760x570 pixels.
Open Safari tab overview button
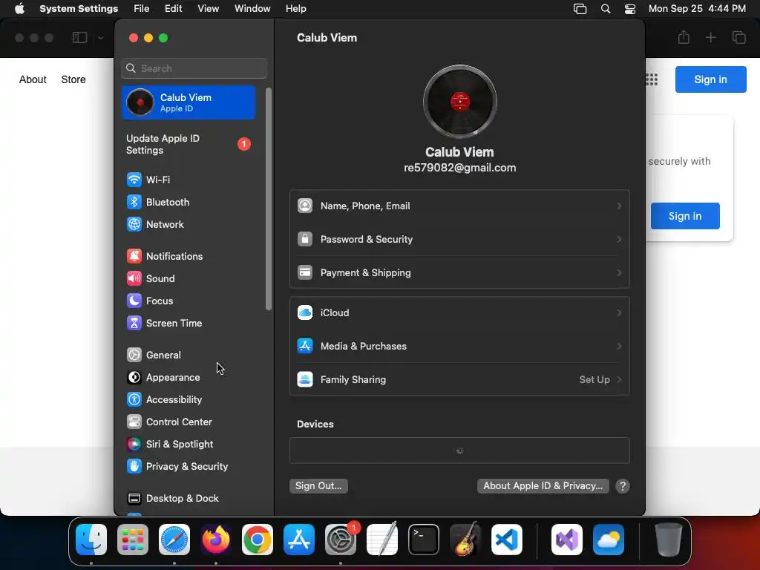738,37
